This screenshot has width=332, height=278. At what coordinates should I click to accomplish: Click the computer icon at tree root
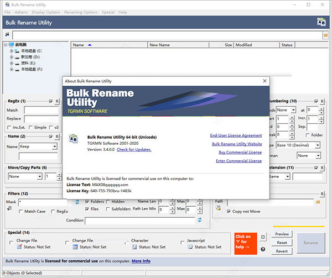click(11, 45)
